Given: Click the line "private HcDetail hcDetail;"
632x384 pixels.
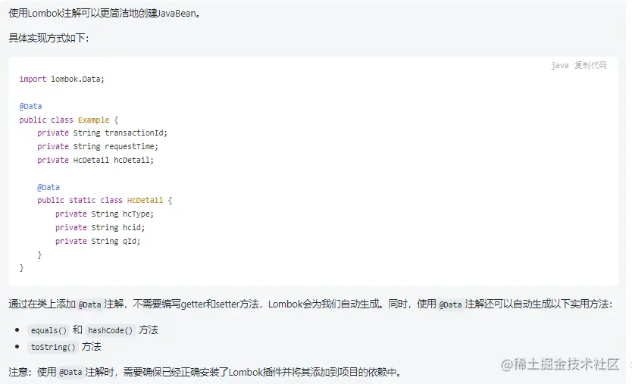Looking at the screenshot, I should [95, 160].
